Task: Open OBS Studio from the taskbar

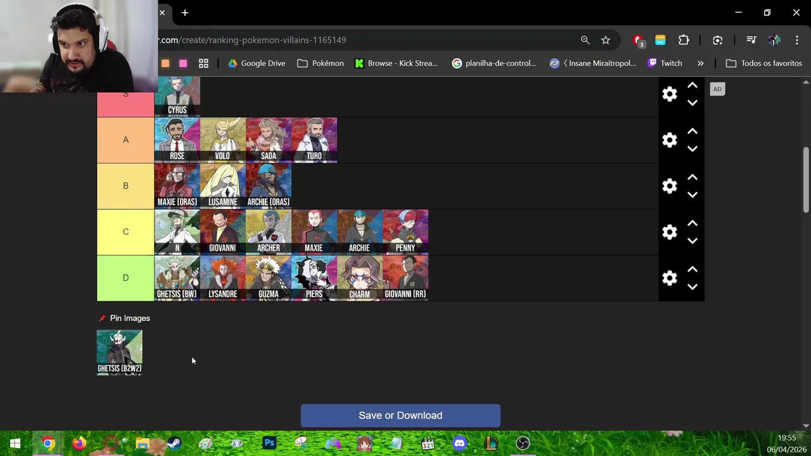Action: click(x=523, y=443)
